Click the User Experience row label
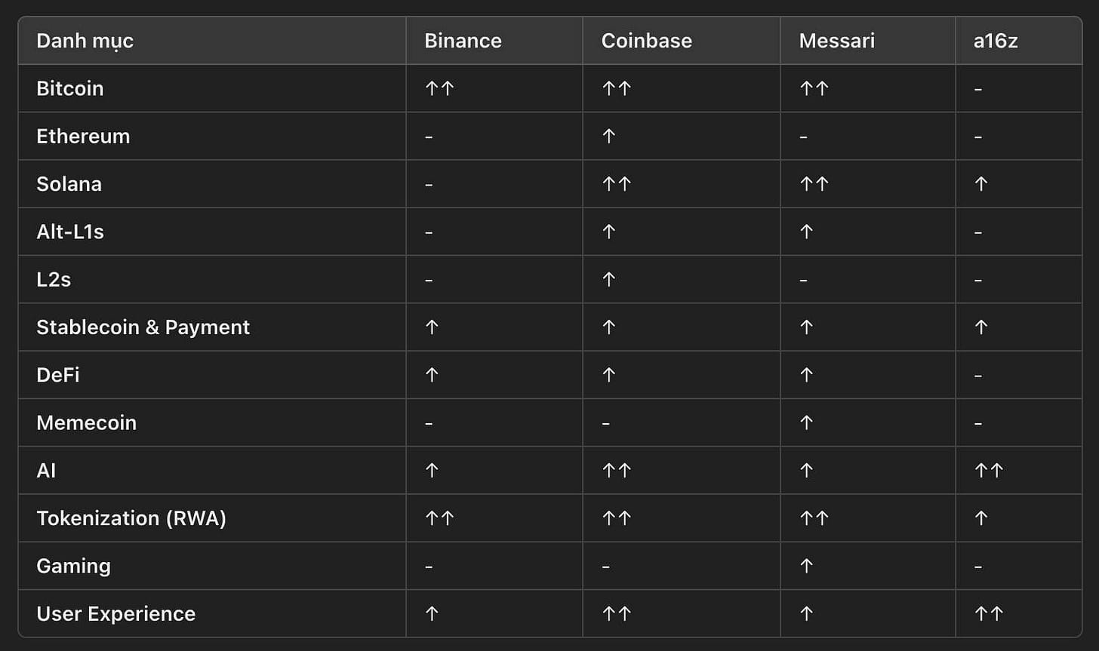 coord(115,614)
